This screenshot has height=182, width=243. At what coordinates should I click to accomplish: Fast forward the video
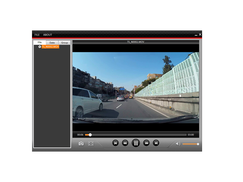click(147, 143)
